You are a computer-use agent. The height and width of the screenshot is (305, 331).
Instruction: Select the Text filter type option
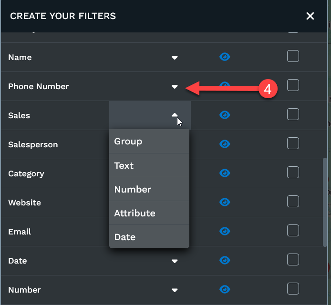(x=149, y=165)
